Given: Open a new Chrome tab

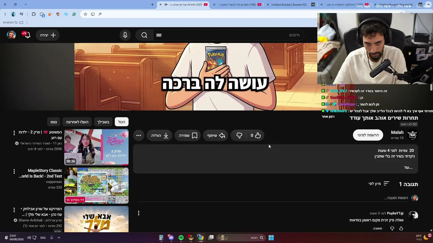Looking at the screenshot, I should pos(152,4).
